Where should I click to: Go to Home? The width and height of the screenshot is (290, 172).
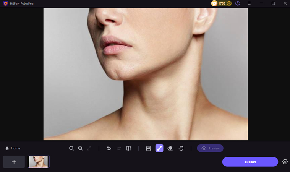click(13, 148)
